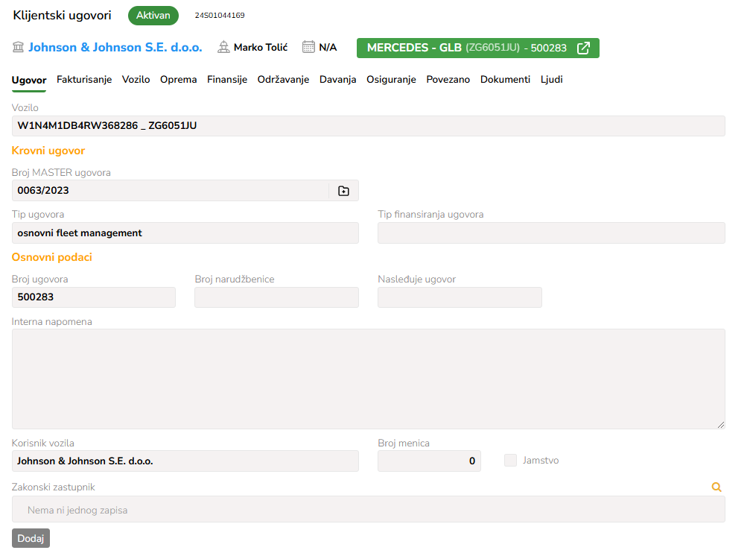Click the N/A date text
The width and height of the screenshot is (750, 556).
(x=328, y=48)
